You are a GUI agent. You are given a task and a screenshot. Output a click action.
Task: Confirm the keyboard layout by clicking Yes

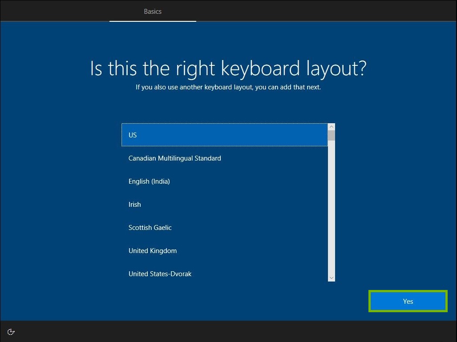click(407, 301)
